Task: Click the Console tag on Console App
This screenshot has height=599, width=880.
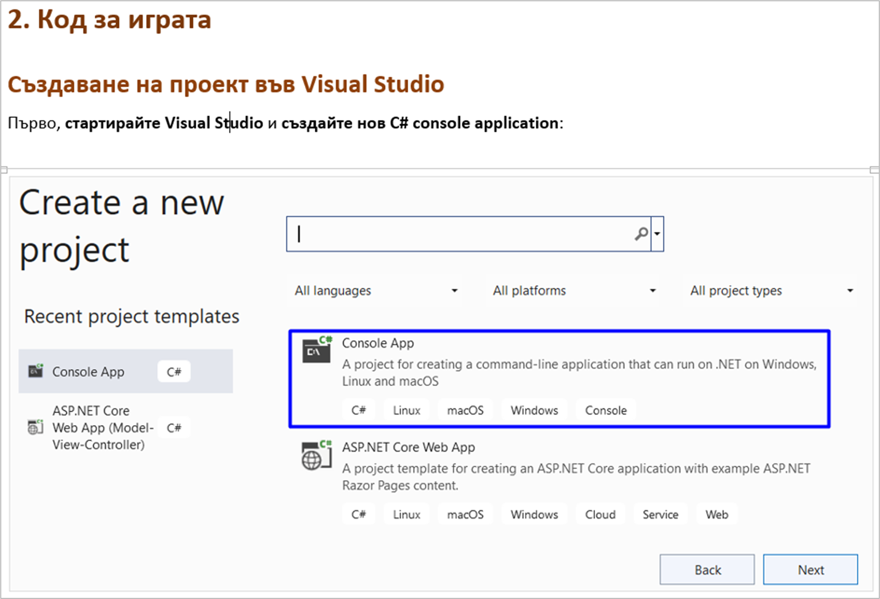Action: pyautogui.click(x=606, y=410)
